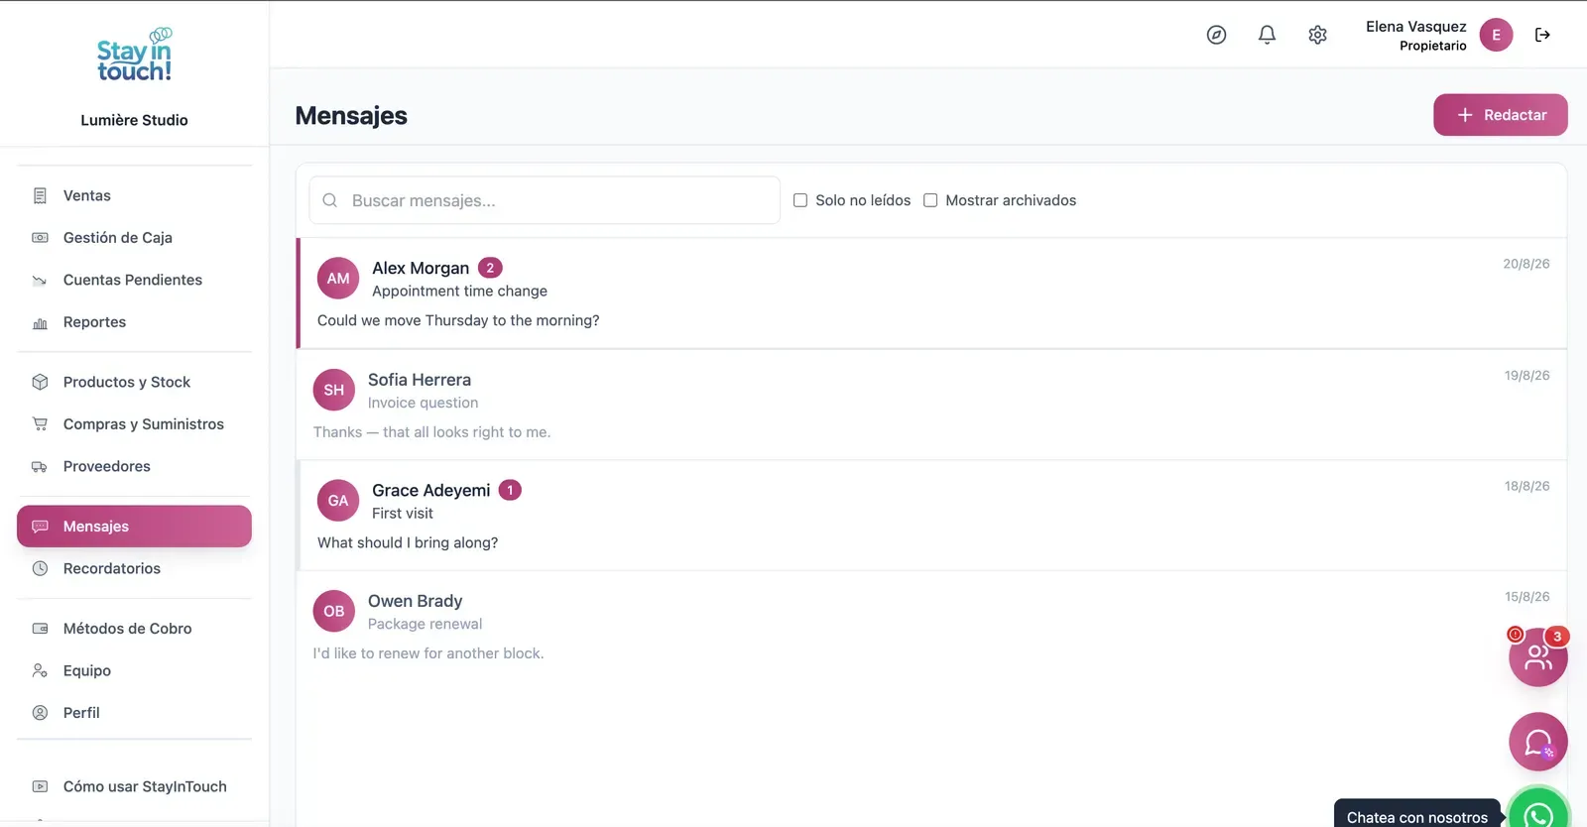This screenshot has height=827, width=1587.
Task: Open Métodos de Cobro
Action: click(x=134, y=629)
